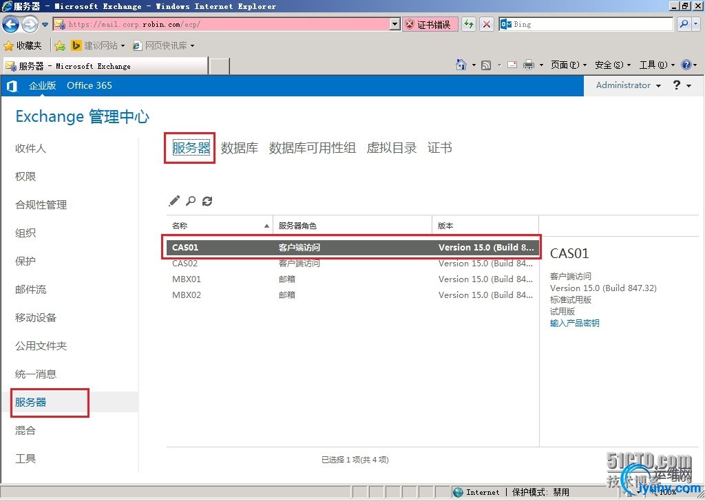Sort by the 名称 column header
Image resolution: width=705 pixels, height=501 pixels.
pos(220,226)
